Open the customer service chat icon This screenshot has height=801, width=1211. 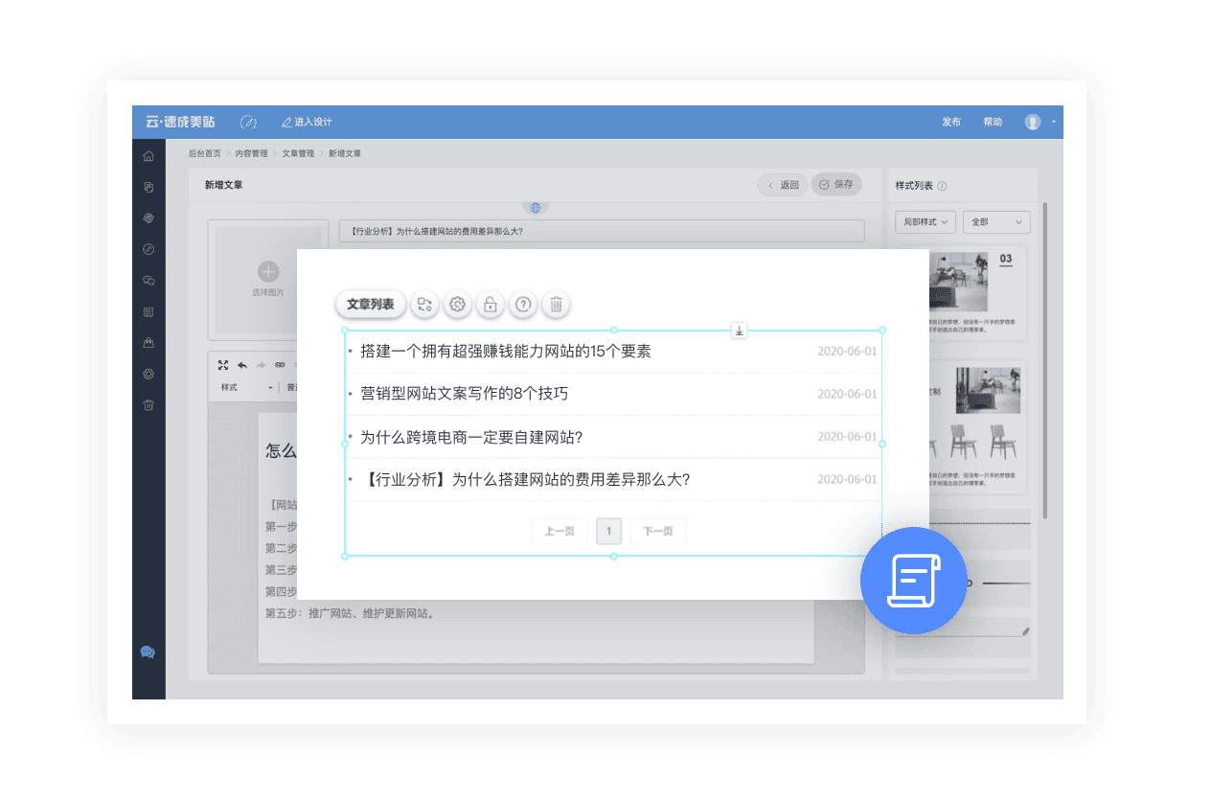[148, 652]
